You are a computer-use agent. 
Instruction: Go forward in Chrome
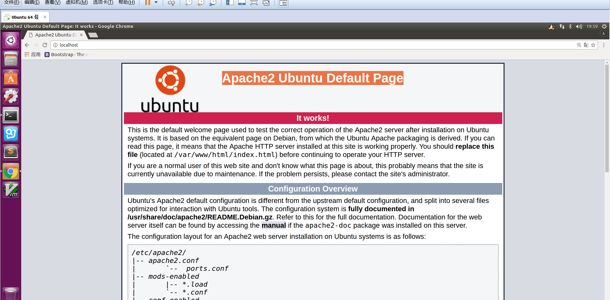36,45
